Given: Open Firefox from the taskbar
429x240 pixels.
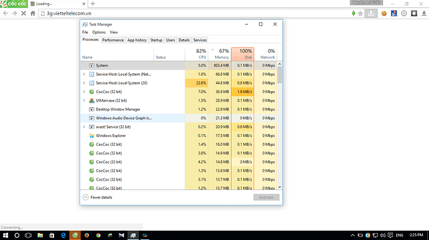Looking at the screenshot, I should [x=86, y=235].
